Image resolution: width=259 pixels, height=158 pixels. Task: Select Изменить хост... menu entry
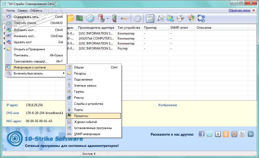[x=36, y=36]
